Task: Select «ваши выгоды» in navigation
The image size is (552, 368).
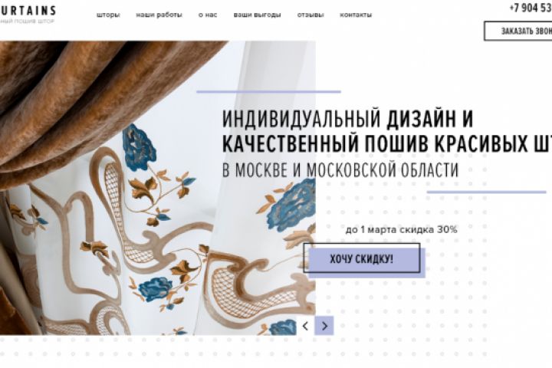Action: click(x=258, y=15)
